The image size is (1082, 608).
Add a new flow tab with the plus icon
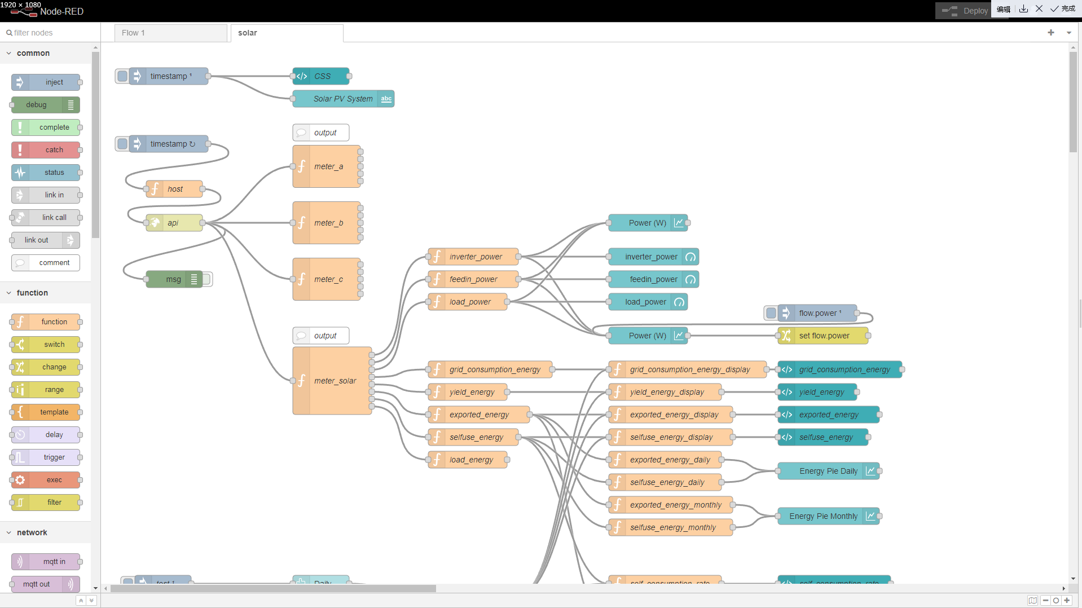tap(1051, 33)
